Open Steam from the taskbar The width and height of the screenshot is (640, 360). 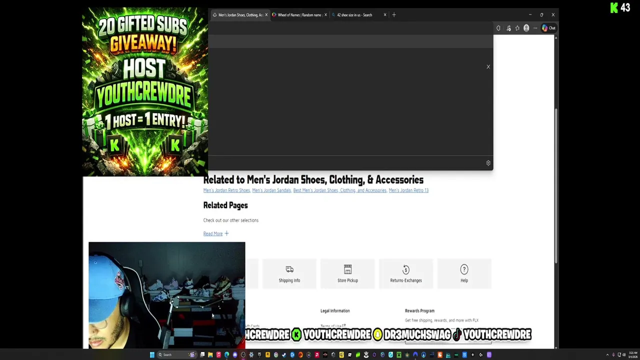283,355
